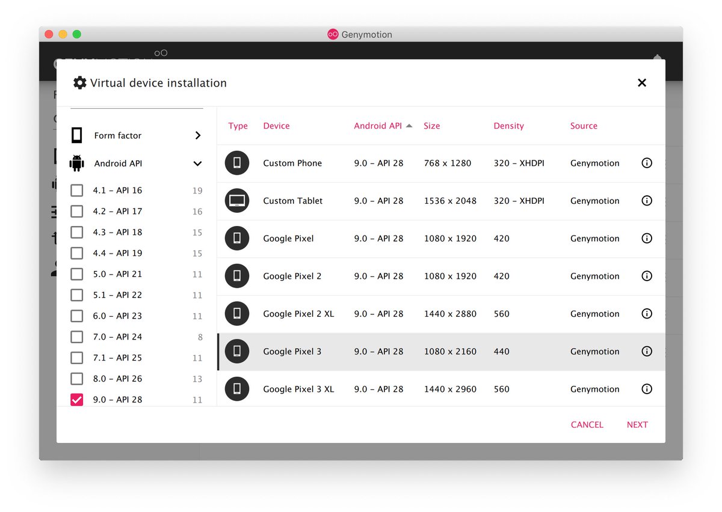Show info for Google Pixel 3
The height and width of the screenshot is (512, 722).
coord(647,352)
